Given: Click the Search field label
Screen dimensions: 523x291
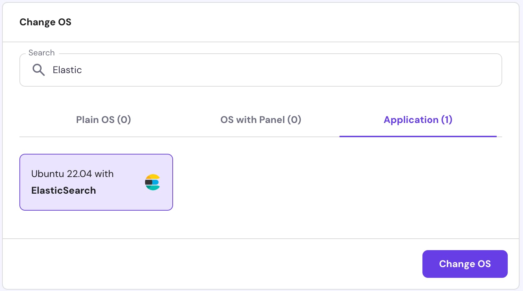Looking at the screenshot, I should (x=41, y=52).
